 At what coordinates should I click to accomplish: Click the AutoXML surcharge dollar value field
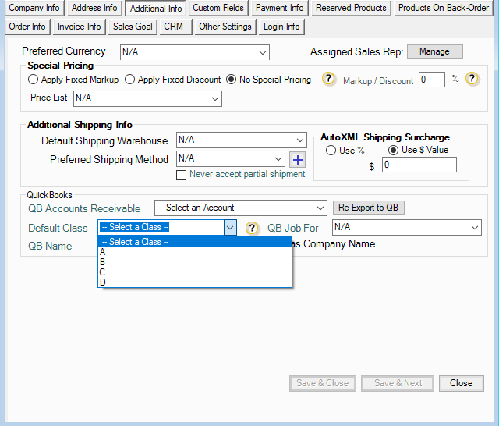pyautogui.click(x=419, y=165)
